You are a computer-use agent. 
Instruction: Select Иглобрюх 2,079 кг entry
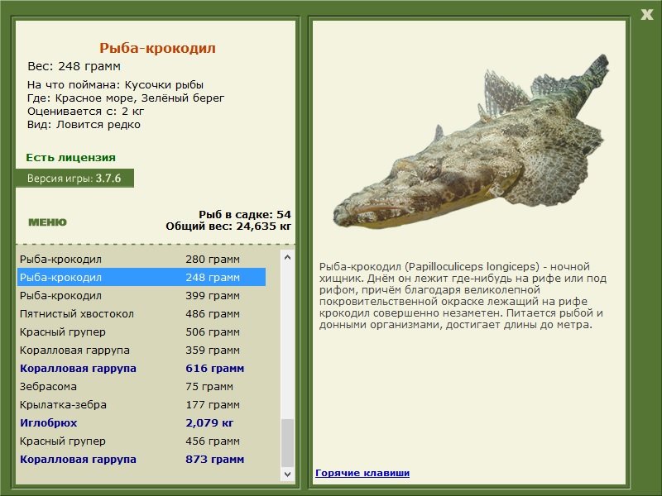(142, 422)
